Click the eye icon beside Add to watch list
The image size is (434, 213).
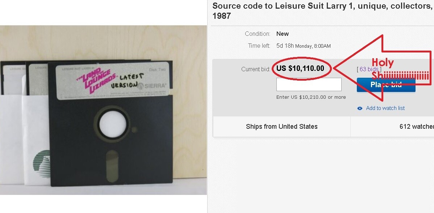(x=360, y=108)
